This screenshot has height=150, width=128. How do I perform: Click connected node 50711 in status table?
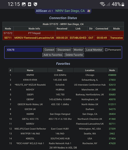pyautogui.click(x=8, y=38)
